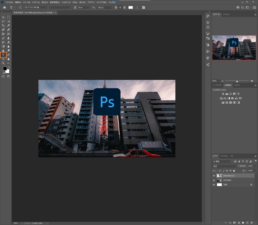Click the Navigator preview thumbnail
The width and height of the screenshot is (258, 225).
coord(234,48)
